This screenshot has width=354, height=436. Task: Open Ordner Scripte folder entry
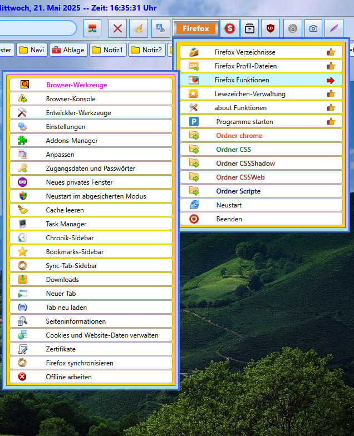click(261, 191)
